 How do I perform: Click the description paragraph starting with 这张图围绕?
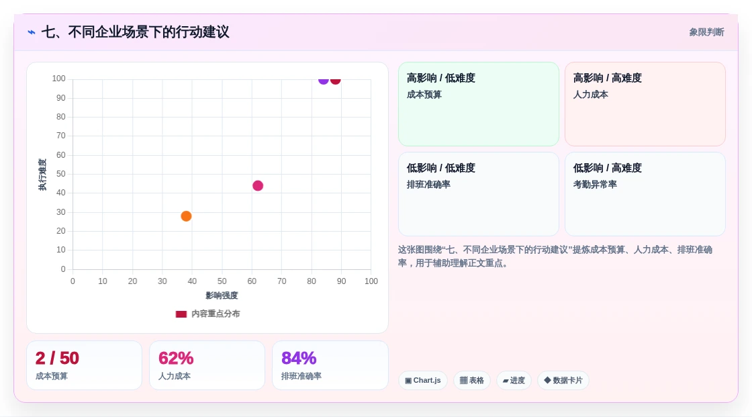point(555,257)
